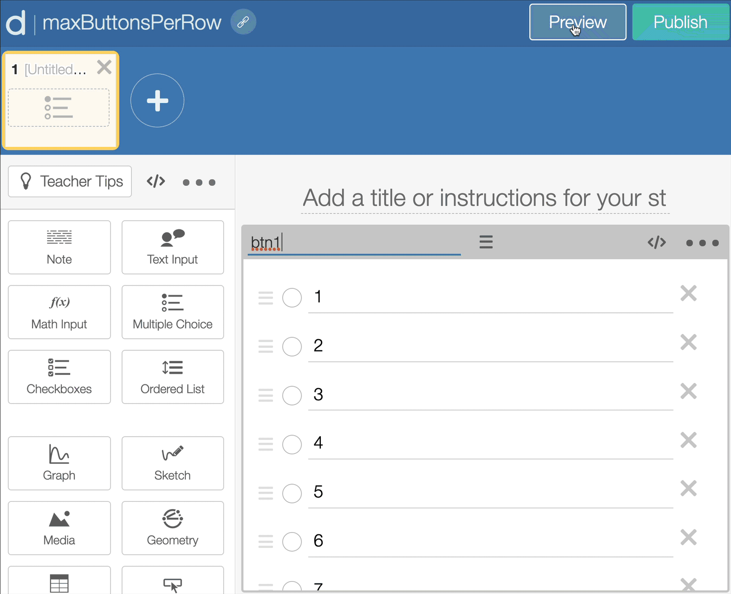Click the link icon beside activity title
The height and width of the screenshot is (594, 731).
click(243, 22)
